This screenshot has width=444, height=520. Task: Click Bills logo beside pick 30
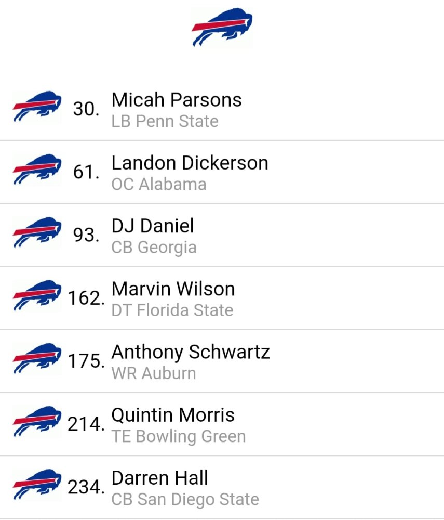point(37,107)
